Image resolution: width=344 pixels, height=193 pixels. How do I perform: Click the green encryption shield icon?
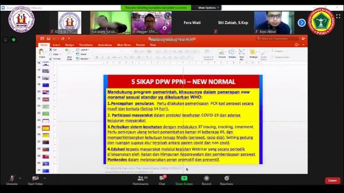[x=13, y=40]
